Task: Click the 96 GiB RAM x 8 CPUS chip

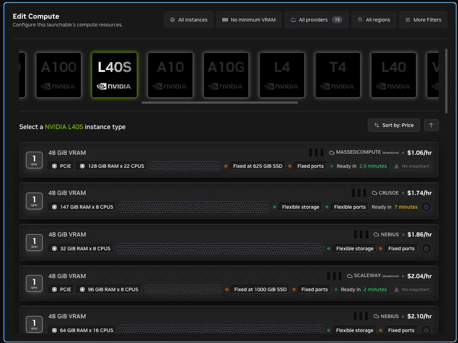Action: [109, 289]
